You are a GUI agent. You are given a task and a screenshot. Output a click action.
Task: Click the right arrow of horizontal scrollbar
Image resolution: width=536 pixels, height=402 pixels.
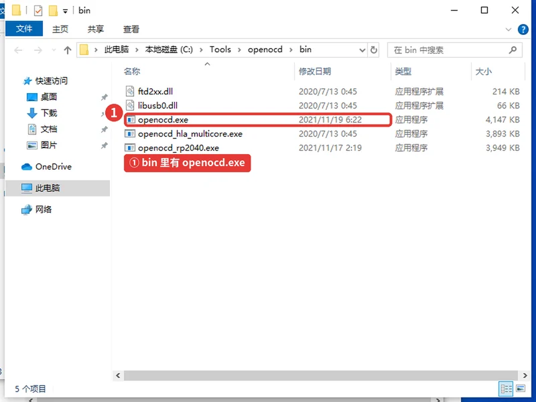525,375
